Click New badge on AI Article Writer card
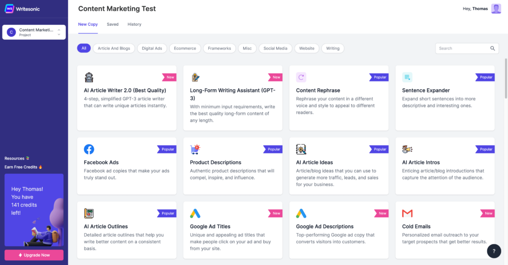The width and height of the screenshot is (508, 265). [169, 77]
